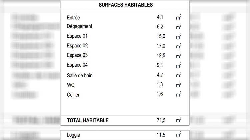Select the Espace 01 label
The width and height of the screenshot is (250, 140).
pos(77,36)
